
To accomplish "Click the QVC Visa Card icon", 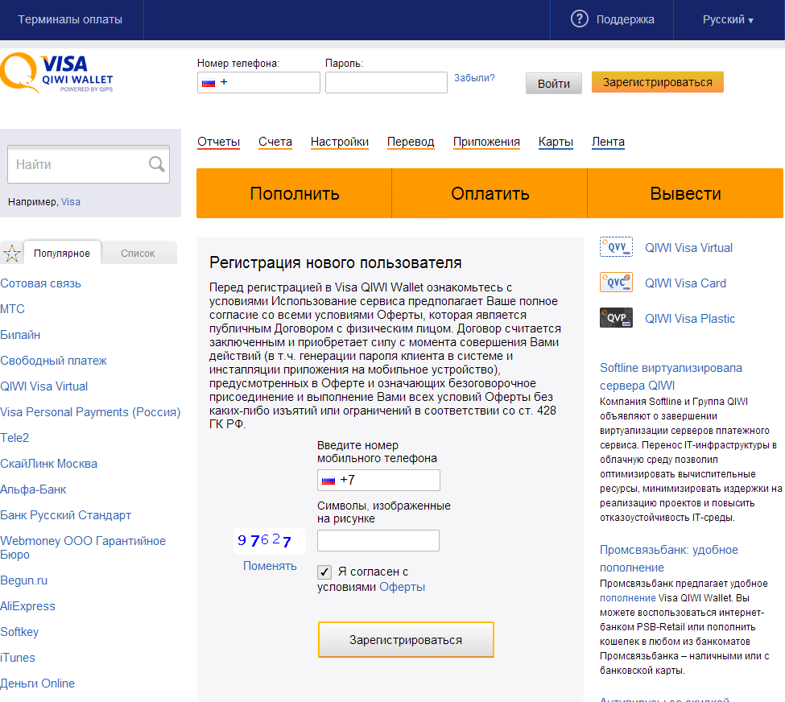I will pyautogui.click(x=616, y=283).
